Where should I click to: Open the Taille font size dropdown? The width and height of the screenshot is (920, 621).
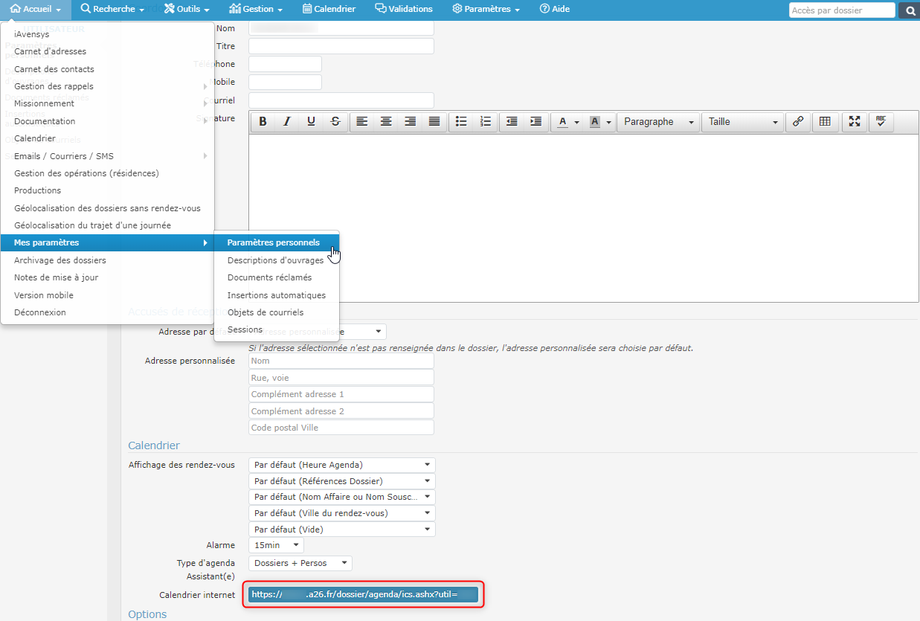742,122
